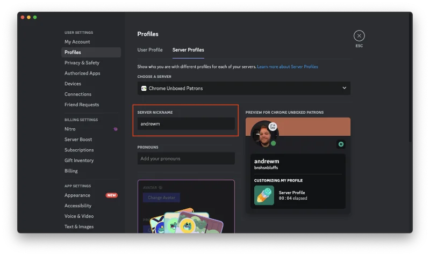The height and width of the screenshot is (256, 430).
Task: Click the brohsnbluffs username in preview
Action: click(266, 167)
